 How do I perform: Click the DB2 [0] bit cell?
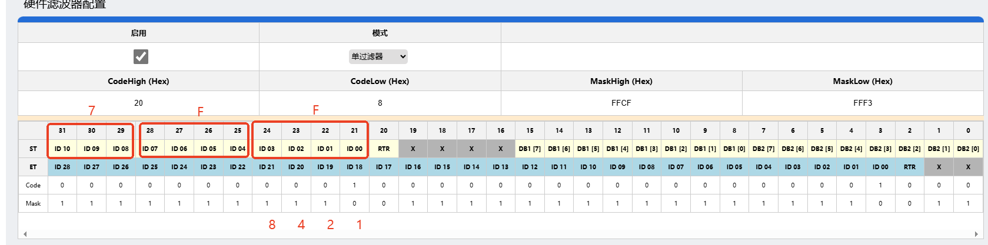[968, 149]
